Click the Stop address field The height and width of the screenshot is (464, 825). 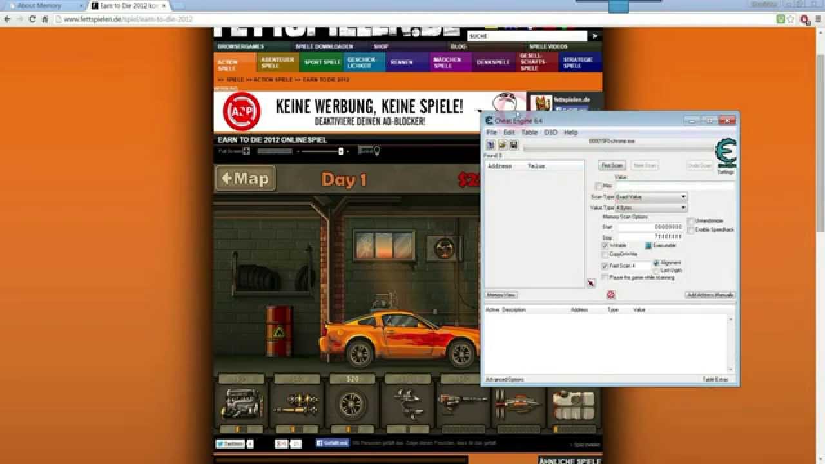(651, 237)
